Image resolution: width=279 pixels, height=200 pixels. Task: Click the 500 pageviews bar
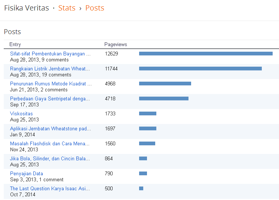[141, 188]
